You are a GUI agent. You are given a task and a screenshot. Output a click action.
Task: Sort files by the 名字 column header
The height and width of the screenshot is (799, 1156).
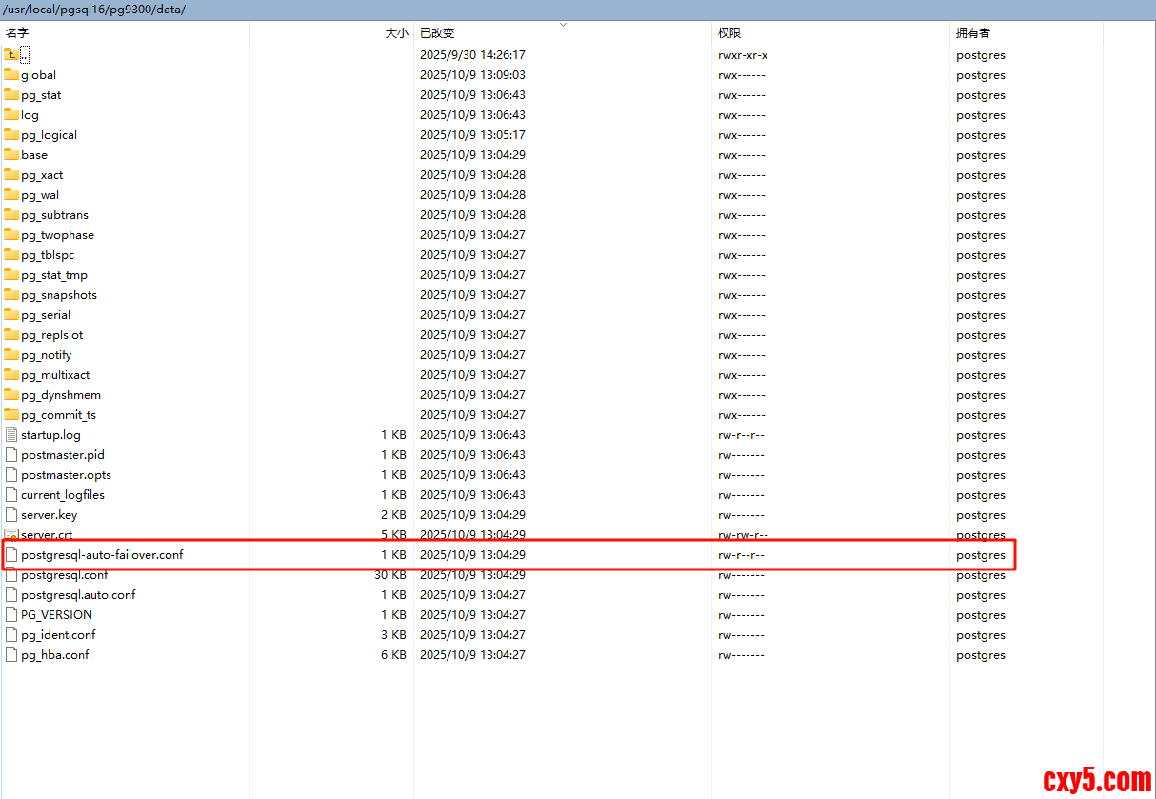[x=17, y=32]
